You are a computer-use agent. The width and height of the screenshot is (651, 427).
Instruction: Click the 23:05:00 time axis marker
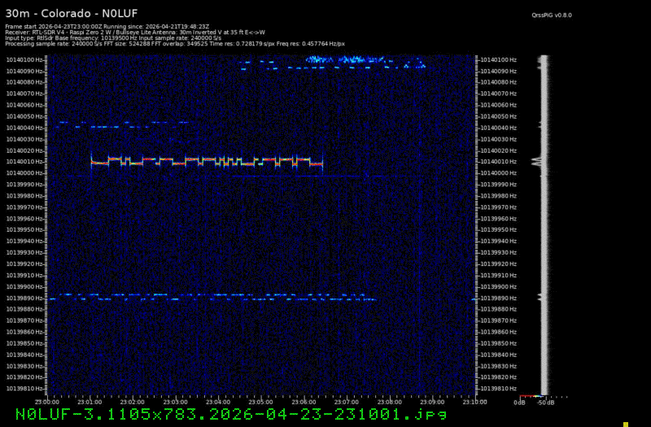coord(260,402)
